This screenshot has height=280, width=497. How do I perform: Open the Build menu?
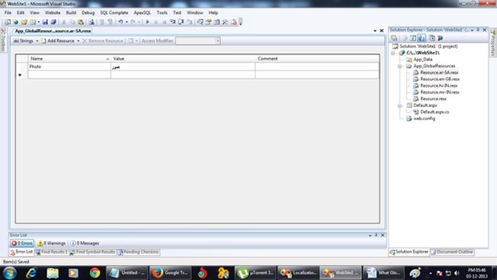click(71, 13)
